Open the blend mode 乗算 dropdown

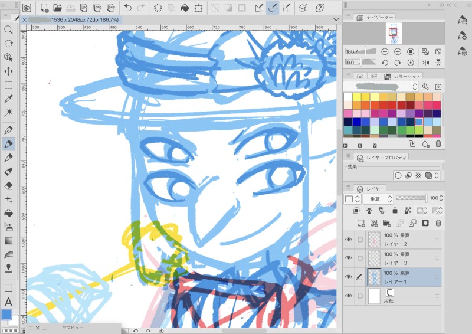[378, 199]
